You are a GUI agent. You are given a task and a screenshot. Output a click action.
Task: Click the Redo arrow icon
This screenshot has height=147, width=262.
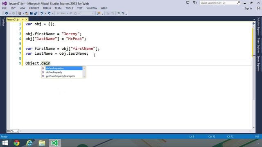coord(49,13)
